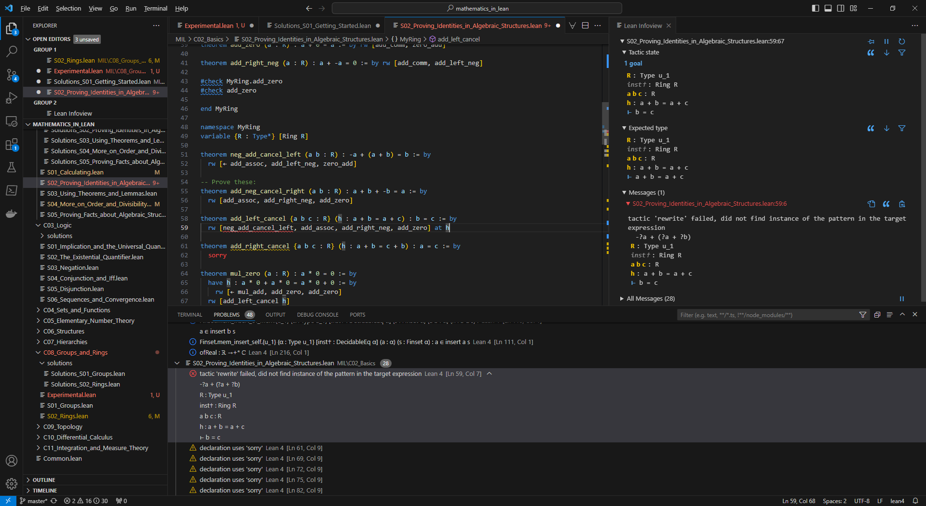Toggle notifications bell in status bar
Screen dimensions: 926x506
tap(915, 501)
